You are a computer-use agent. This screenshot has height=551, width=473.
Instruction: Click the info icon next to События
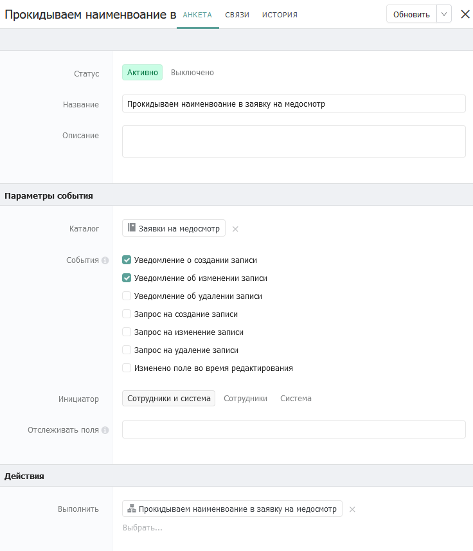pos(105,260)
